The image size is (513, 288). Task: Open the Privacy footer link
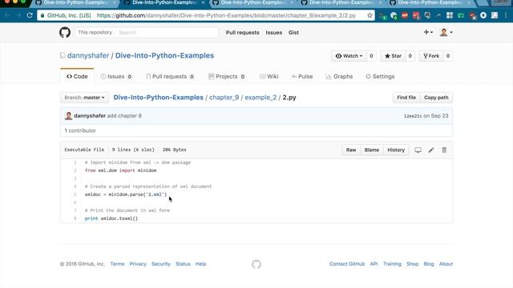point(138,264)
